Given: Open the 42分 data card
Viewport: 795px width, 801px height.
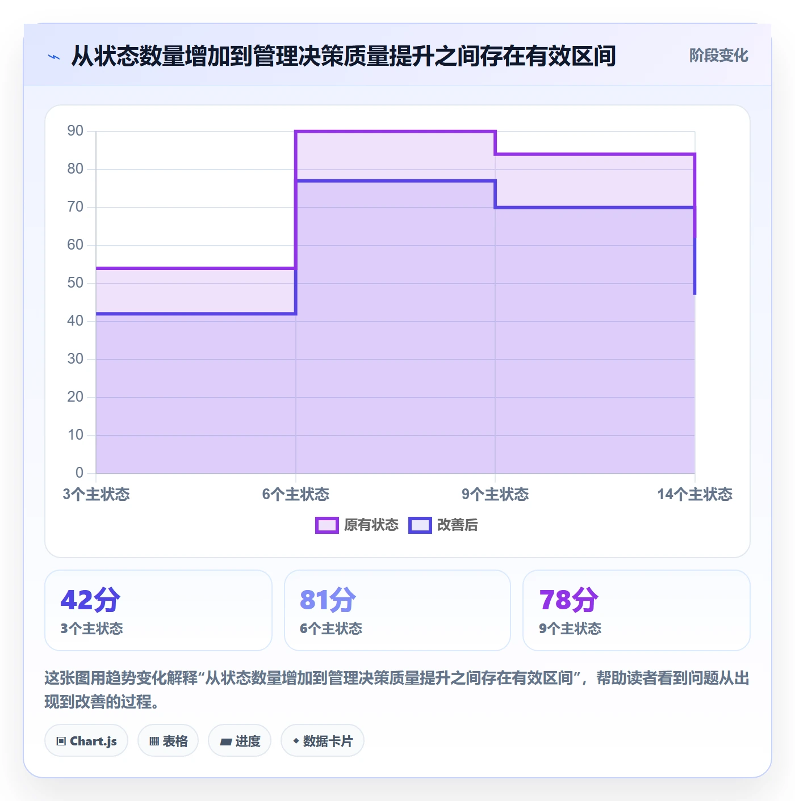Looking at the screenshot, I should pos(158,610).
